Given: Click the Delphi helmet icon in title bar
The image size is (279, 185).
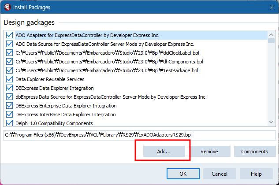Looking at the screenshot, I should point(7,7).
